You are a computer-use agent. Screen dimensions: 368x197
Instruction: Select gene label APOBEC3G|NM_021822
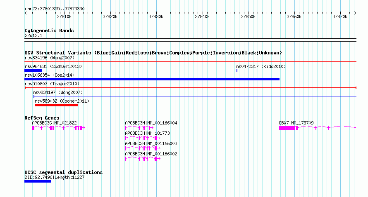pos(54,123)
